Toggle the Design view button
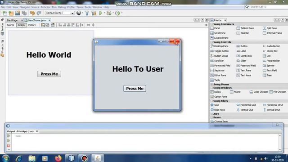The image size is (288, 162). point(21,25)
